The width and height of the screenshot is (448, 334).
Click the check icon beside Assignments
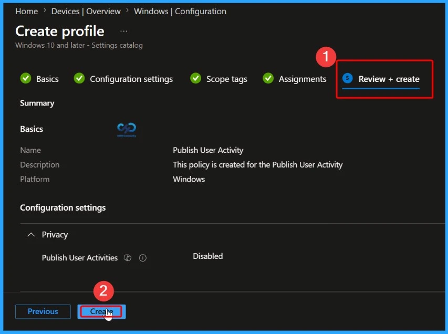click(x=268, y=78)
